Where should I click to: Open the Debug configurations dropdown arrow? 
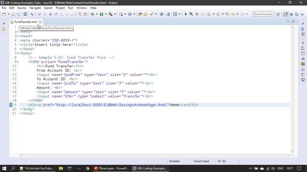tap(96, 14)
